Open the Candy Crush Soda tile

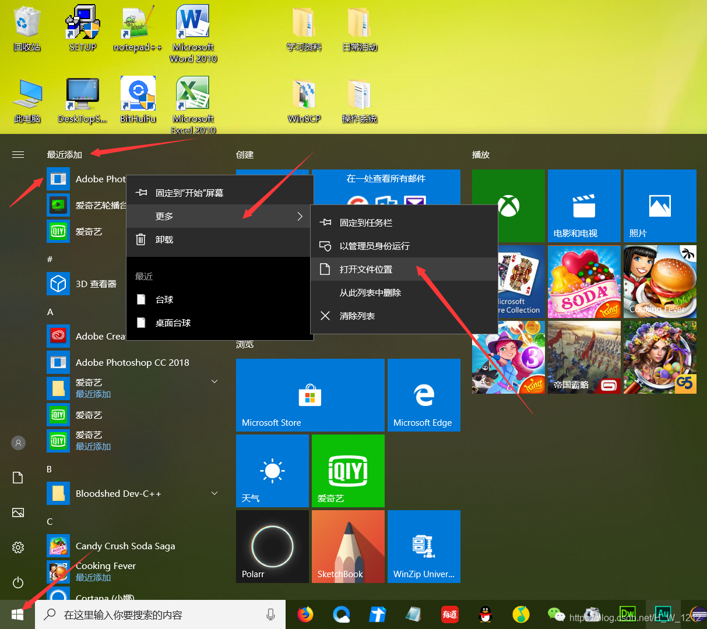click(x=584, y=281)
